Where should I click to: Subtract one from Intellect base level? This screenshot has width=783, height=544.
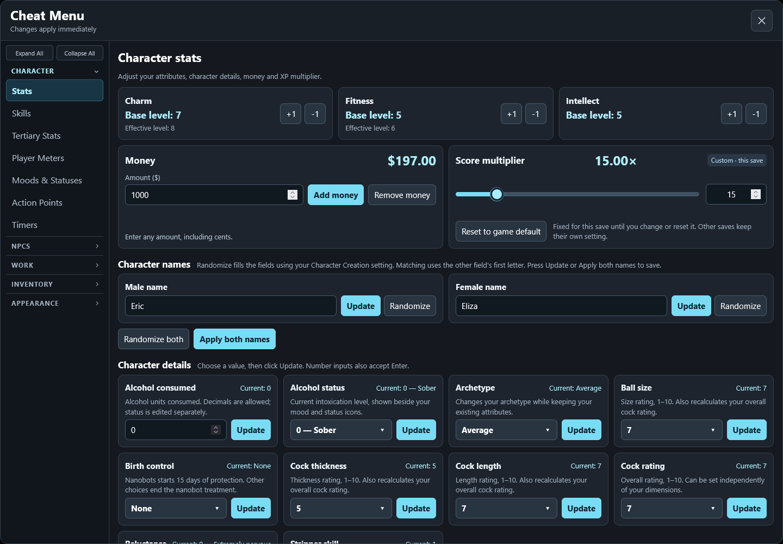[x=756, y=114]
